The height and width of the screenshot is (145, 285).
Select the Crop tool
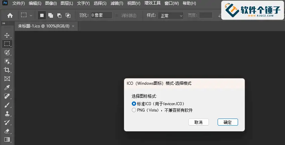pyautogui.click(x=7, y=70)
